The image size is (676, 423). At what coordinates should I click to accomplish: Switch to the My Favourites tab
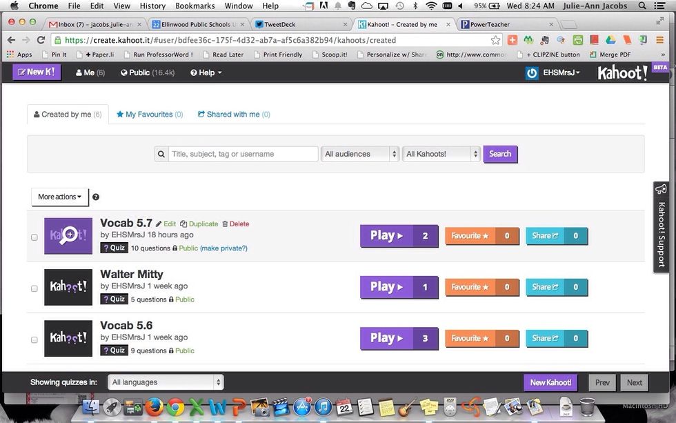tap(150, 115)
